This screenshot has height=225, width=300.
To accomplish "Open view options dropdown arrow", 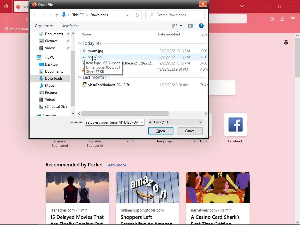I will [x=181, y=26].
